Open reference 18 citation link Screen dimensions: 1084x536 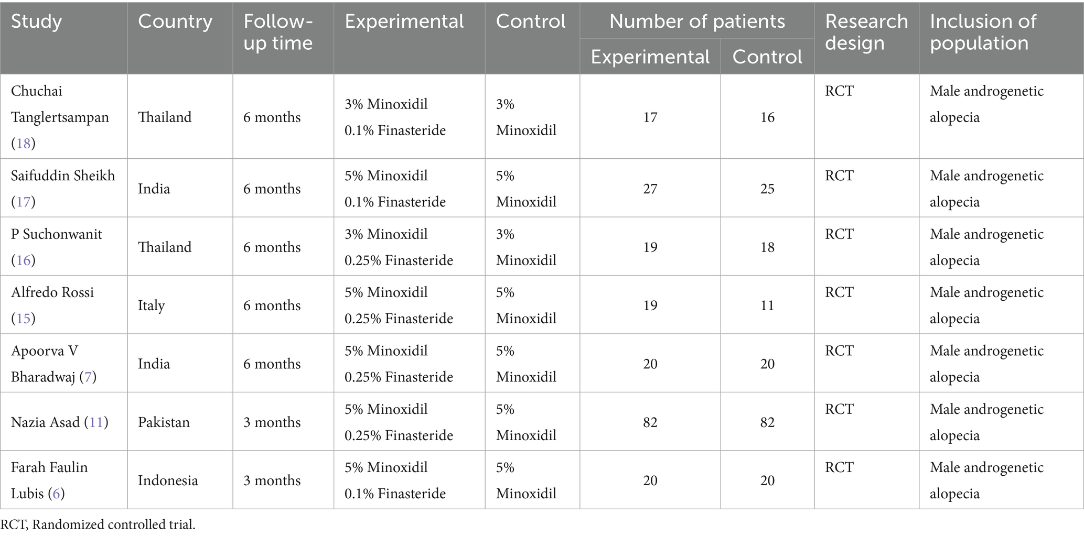pos(23,143)
